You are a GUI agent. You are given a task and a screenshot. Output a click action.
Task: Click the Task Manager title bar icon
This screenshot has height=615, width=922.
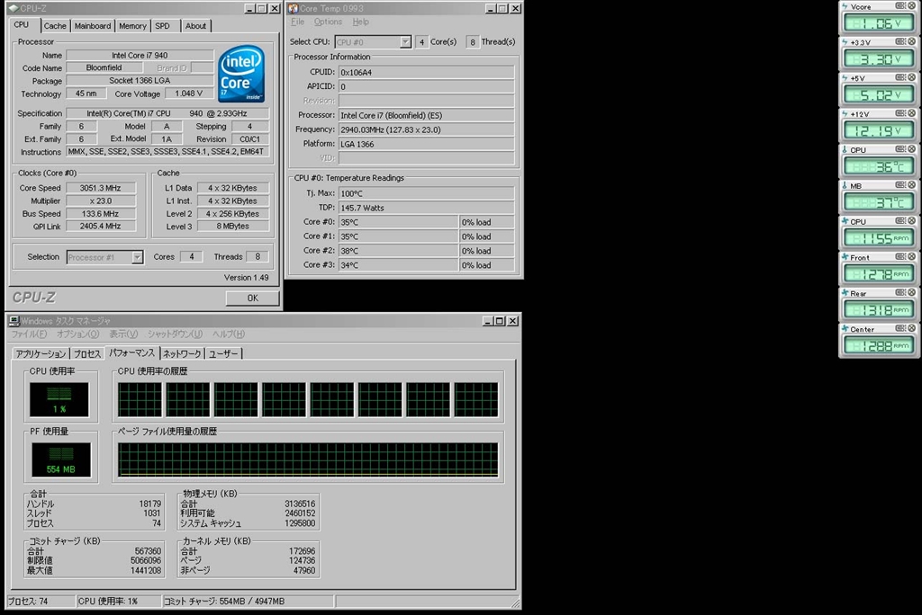tap(14, 321)
